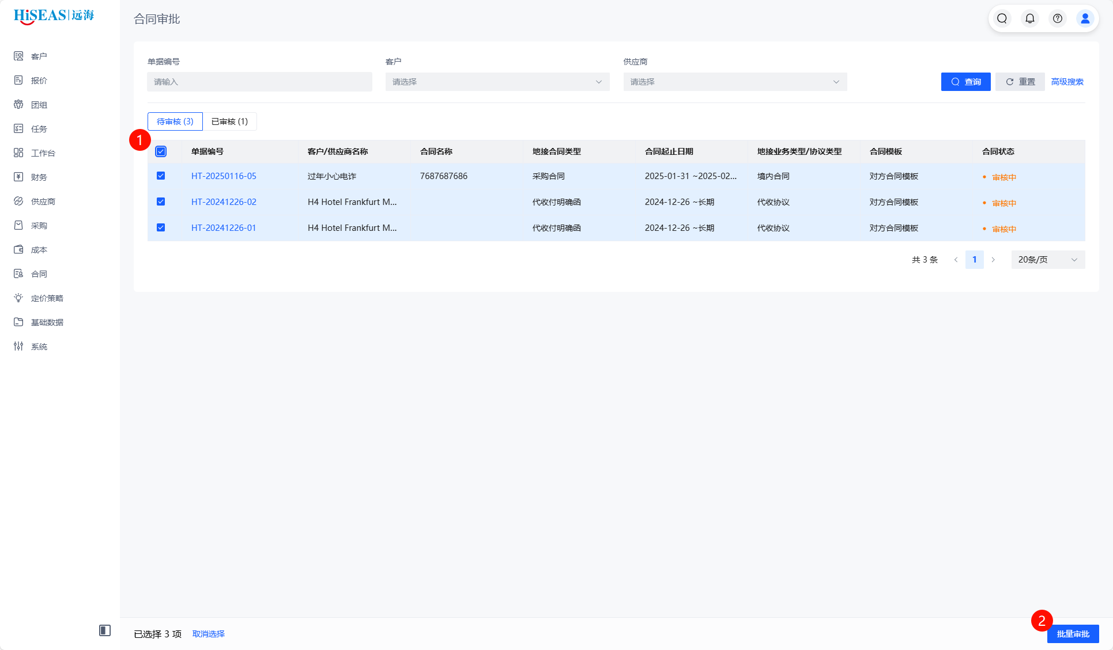Open the 20条/页 page size dropdown
1113x650 pixels.
1048,260
